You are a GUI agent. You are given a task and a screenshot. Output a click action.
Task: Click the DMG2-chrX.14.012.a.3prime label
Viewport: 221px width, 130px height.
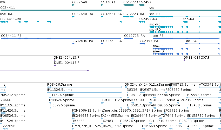tap(147, 85)
